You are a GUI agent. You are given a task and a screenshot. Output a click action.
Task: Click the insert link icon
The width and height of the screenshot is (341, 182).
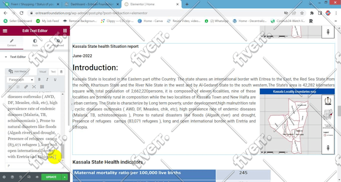click(26, 87)
